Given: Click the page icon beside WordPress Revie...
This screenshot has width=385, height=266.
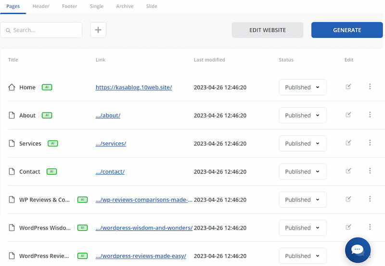Looking at the screenshot, I should click(12, 256).
